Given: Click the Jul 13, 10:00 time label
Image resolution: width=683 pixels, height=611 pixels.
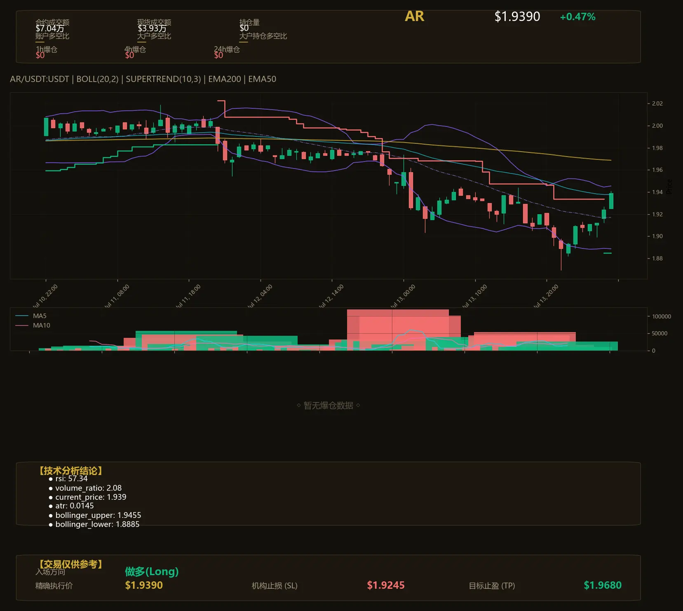Looking at the screenshot, I should click(x=475, y=296).
